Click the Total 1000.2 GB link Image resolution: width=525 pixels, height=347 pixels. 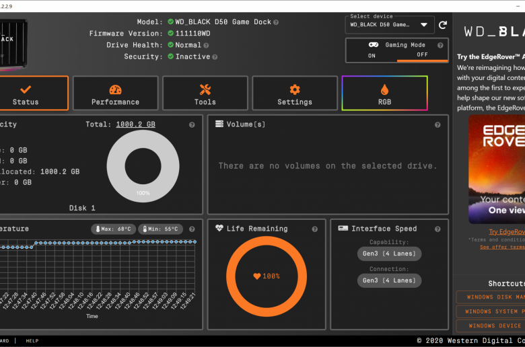pos(135,124)
